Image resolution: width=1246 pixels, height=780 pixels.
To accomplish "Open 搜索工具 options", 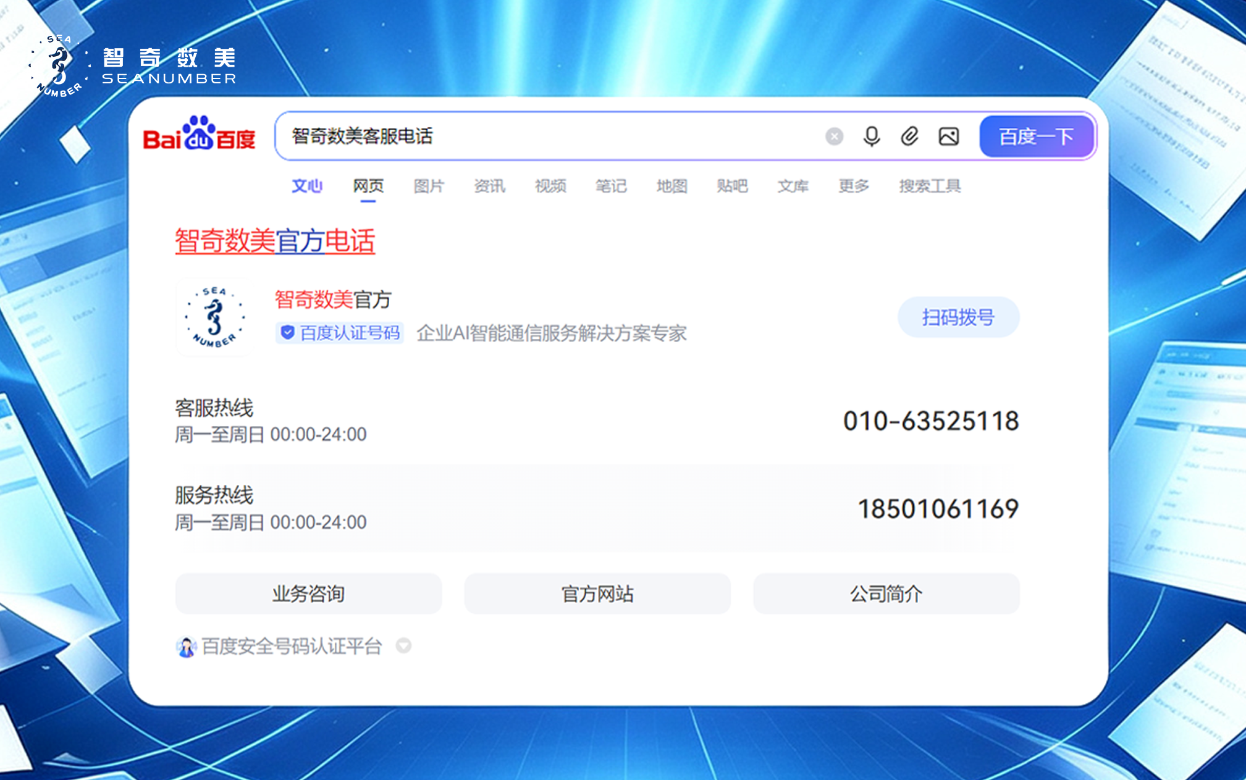I will (x=930, y=186).
